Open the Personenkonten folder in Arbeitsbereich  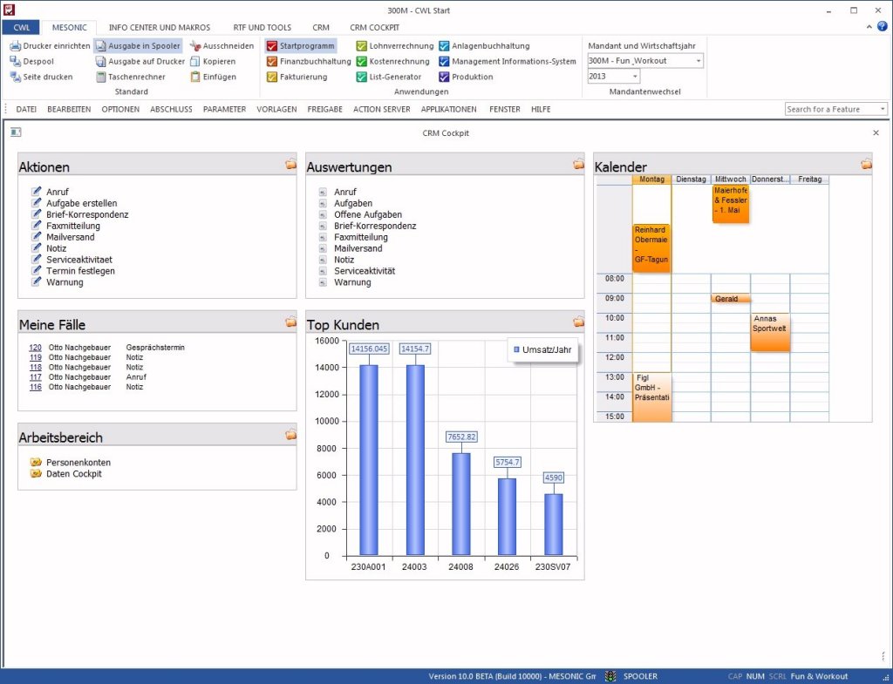(x=36, y=463)
